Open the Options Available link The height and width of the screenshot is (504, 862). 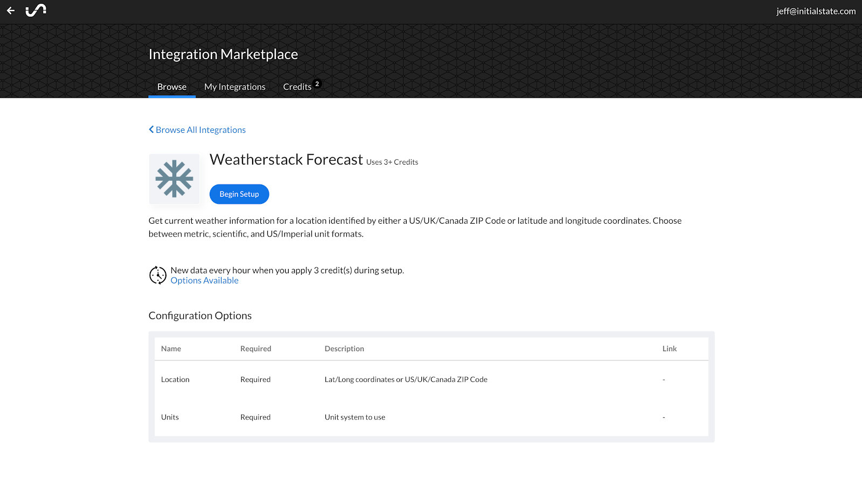205,281
